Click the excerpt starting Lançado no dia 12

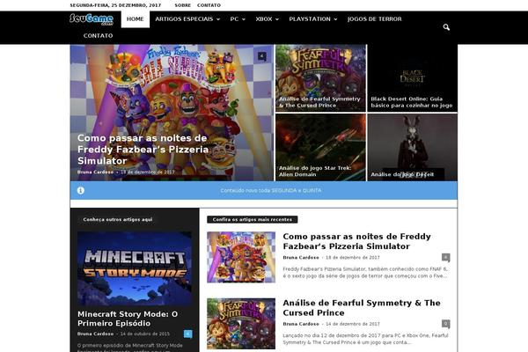coord(365,339)
